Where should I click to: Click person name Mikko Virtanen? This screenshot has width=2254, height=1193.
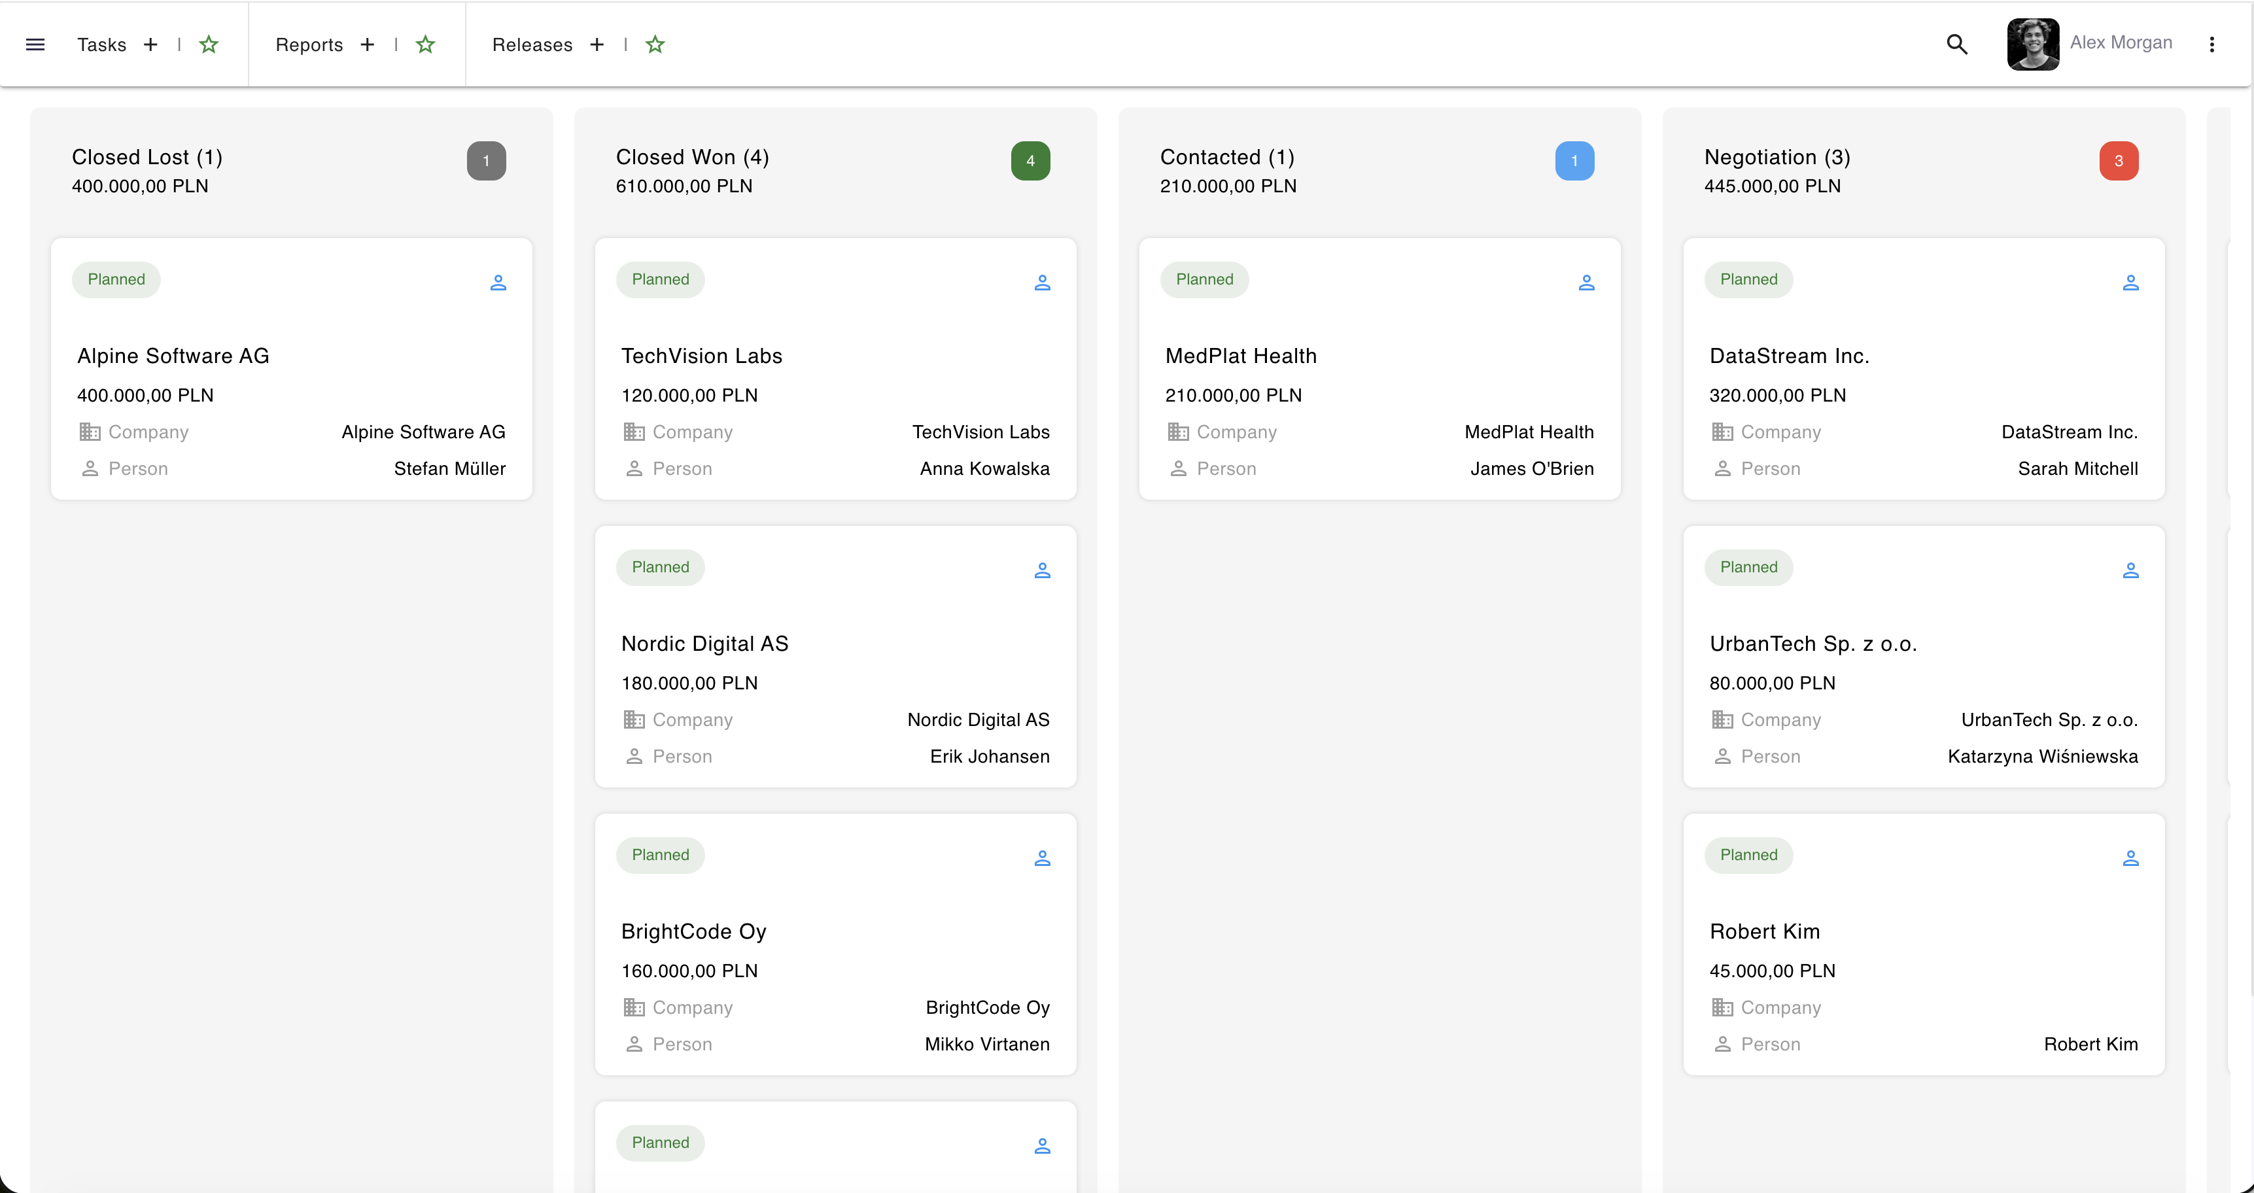click(x=987, y=1045)
